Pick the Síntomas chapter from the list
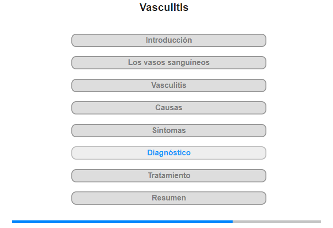The width and height of the screenshot is (333, 228). pos(168,131)
